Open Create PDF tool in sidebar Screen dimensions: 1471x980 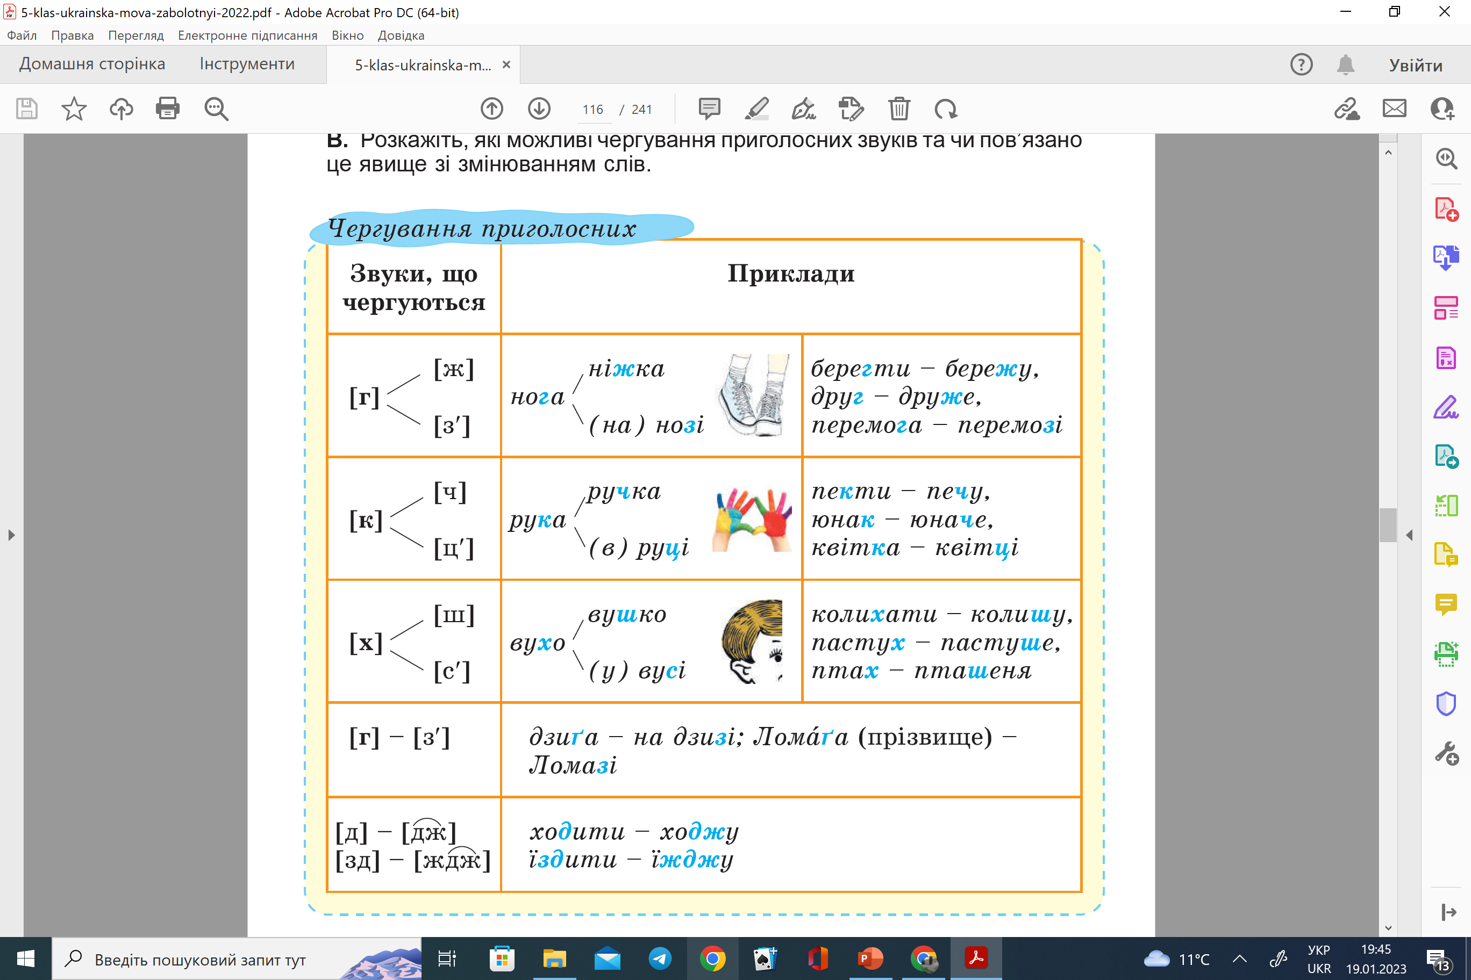[x=1446, y=209]
